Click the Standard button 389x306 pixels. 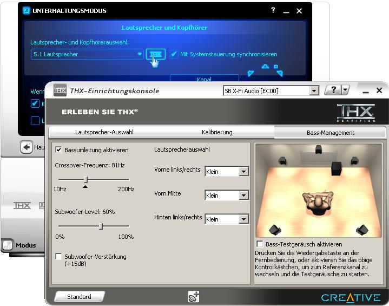[79, 297]
